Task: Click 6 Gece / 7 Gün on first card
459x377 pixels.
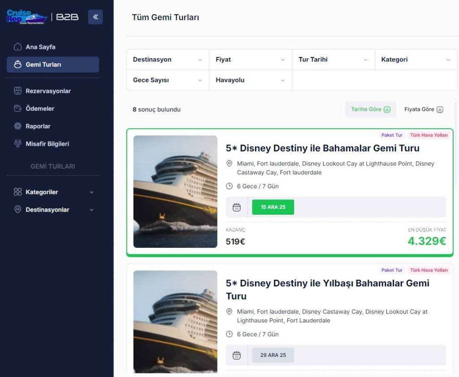Action: [258, 186]
